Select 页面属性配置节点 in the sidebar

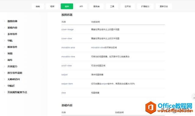tap(17, 92)
